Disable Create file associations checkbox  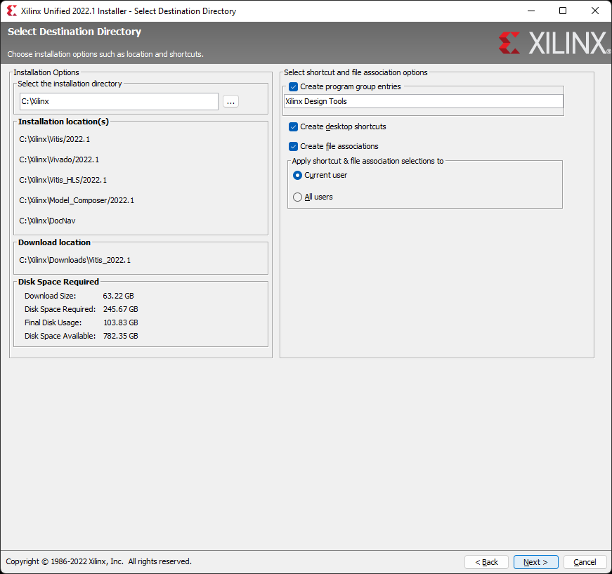click(293, 146)
